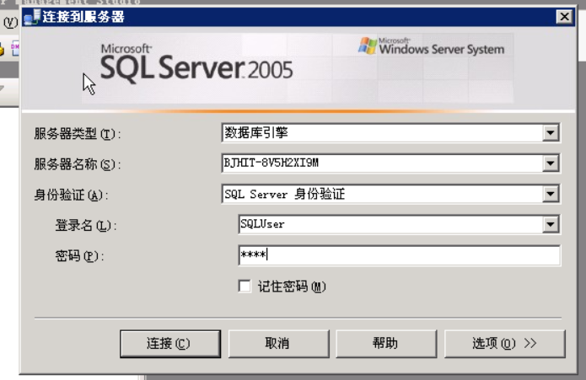Open the 服务器名称 dropdown arrow
Image resolution: width=586 pixels, height=380 pixels.
click(x=550, y=163)
